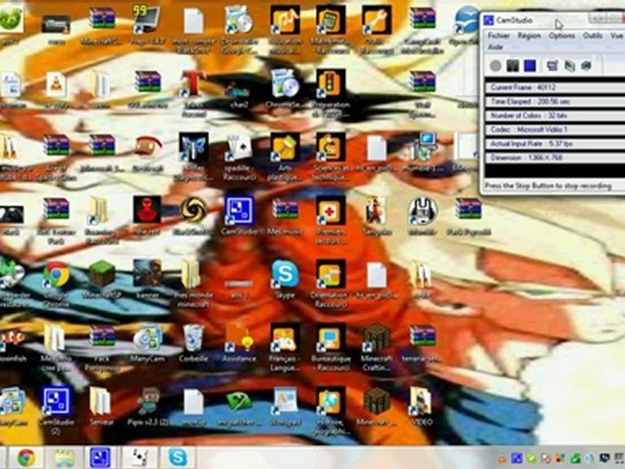625x469 pixels.
Task: Select the Histoire géographie globe icon
Action: 331,411
